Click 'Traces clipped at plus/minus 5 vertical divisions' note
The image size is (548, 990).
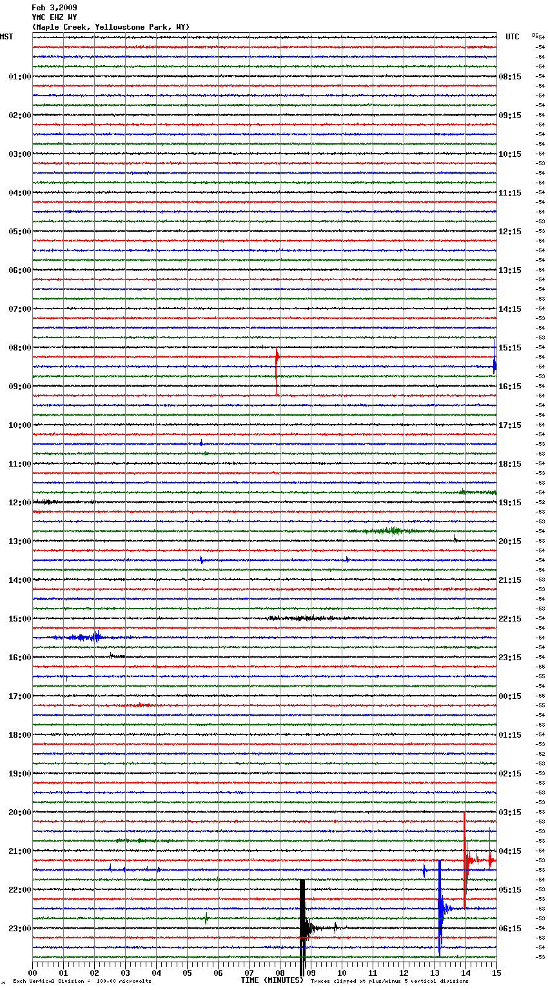tap(389, 982)
